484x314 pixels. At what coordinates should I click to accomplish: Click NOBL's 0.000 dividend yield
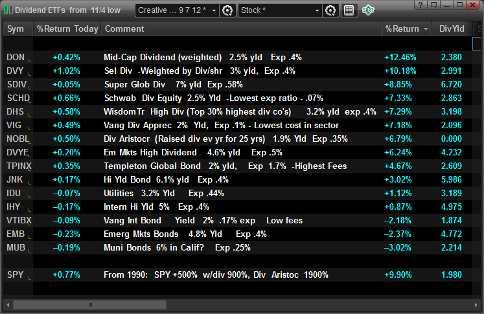tap(452, 139)
